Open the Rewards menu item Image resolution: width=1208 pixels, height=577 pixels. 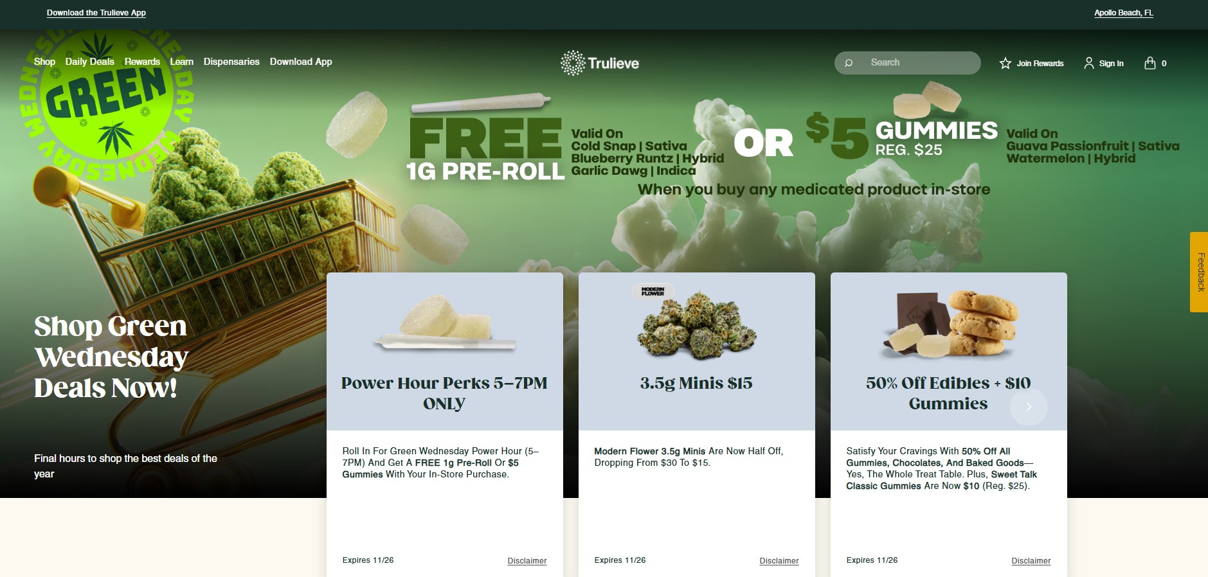142,62
